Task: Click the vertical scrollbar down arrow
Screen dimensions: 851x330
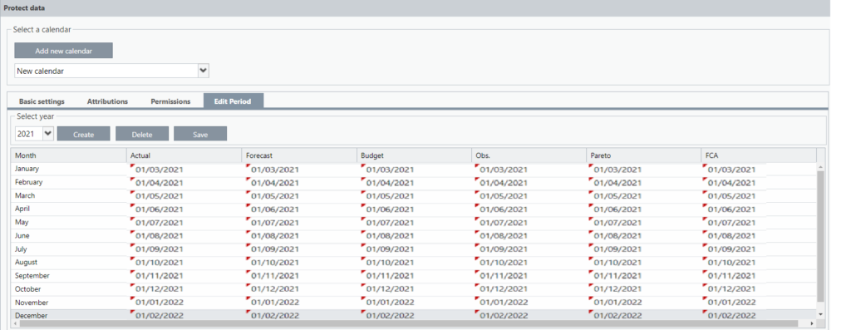Action: [x=820, y=314]
